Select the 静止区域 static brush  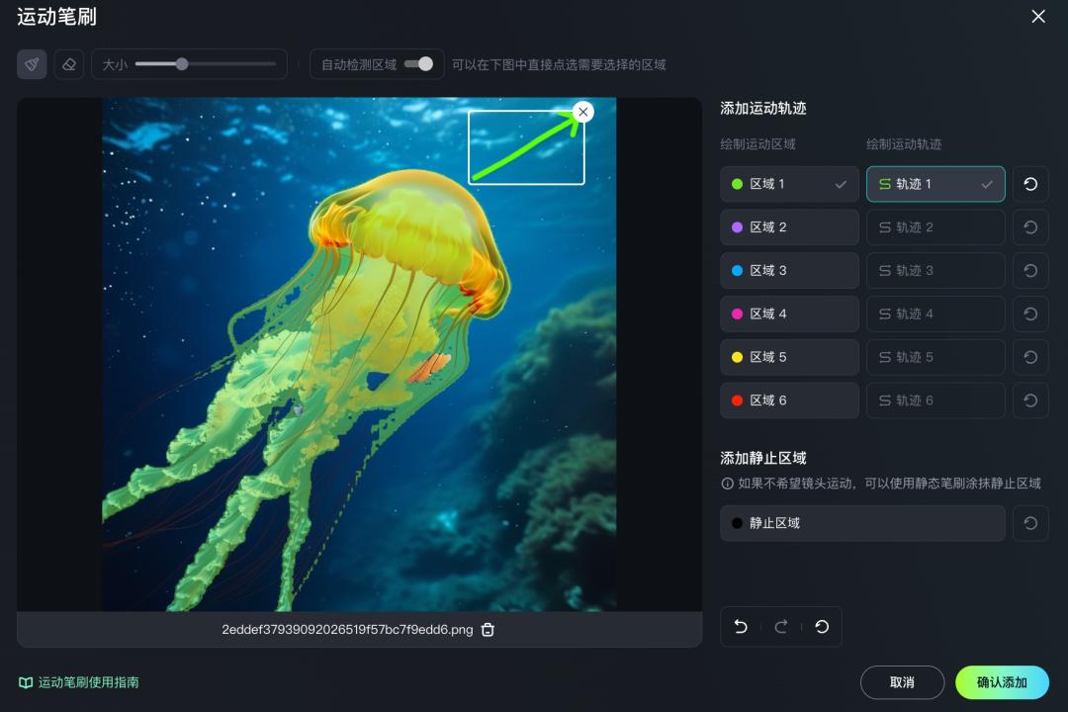click(862, 523)
